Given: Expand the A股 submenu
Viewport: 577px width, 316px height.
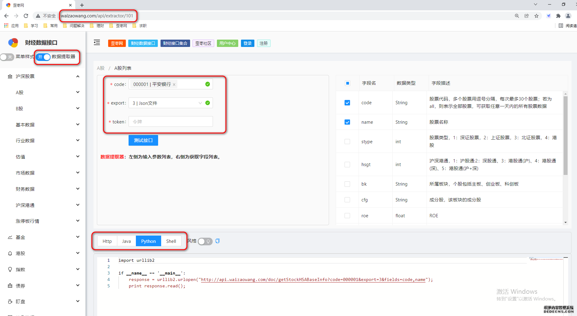Looking at the screenshot, I should [x=43, y=92].
